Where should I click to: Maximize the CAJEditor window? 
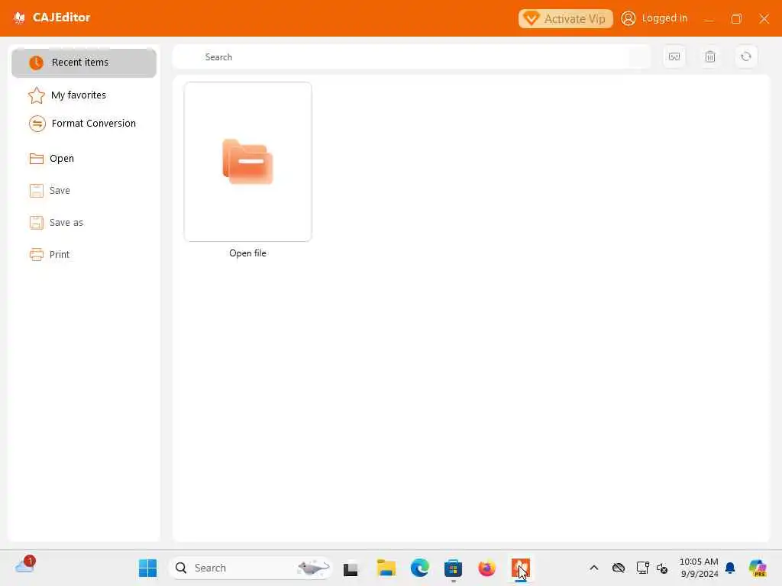736,19
